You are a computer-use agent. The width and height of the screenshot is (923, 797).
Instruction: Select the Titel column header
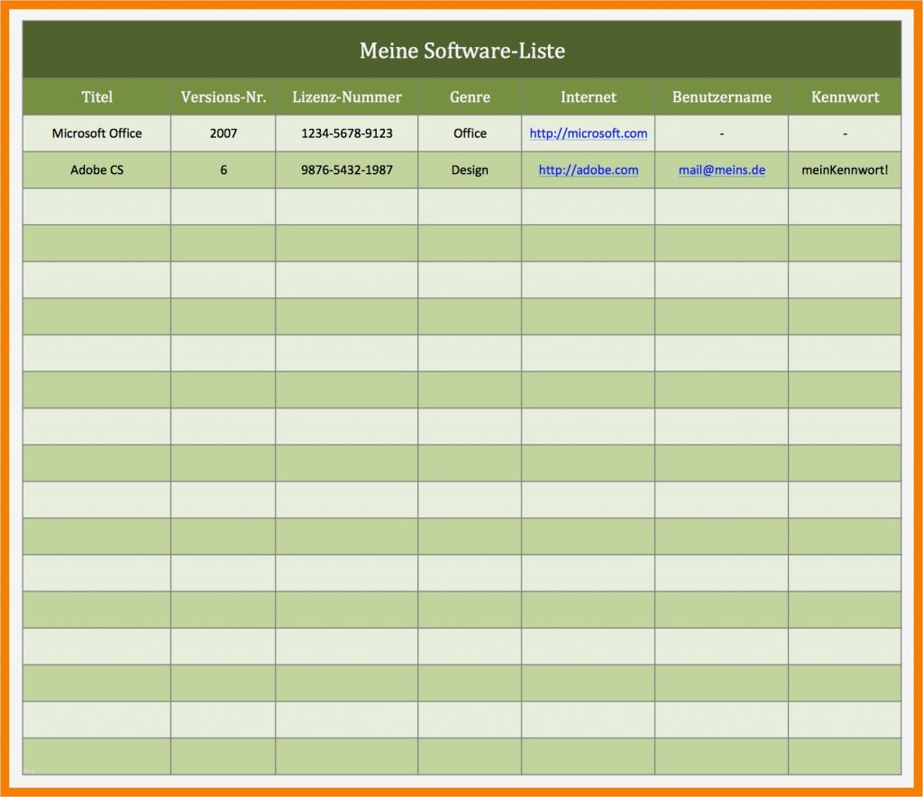pyautogui.click(x=97, y=96)
